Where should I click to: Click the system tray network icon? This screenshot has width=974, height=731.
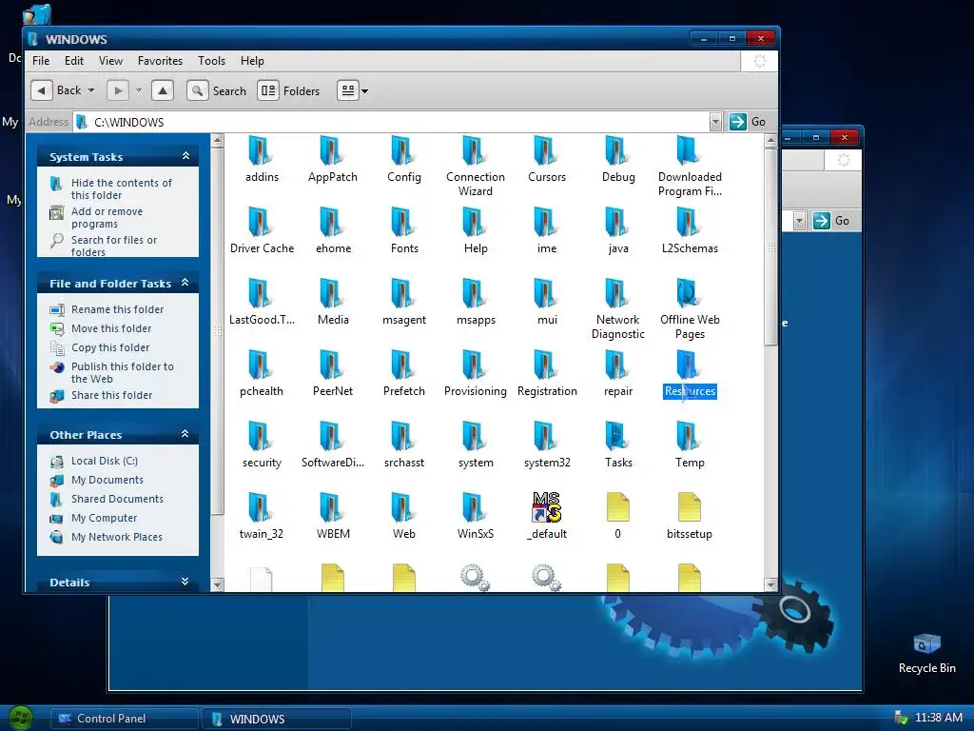pyautogui.click(x=901, y=718)
